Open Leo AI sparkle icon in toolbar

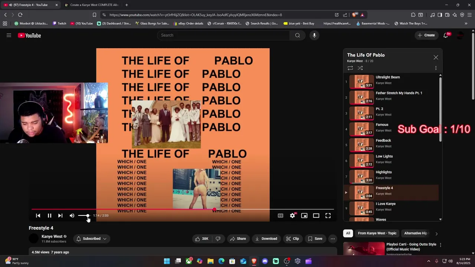pyautogui.click(x=455, y=15)
